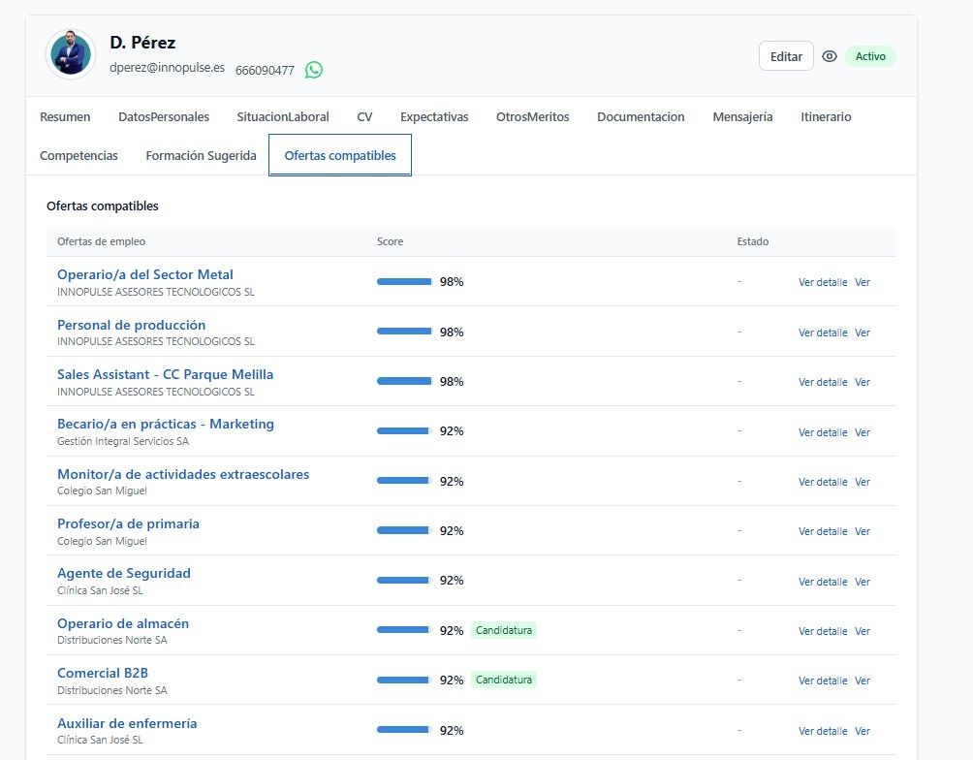Screen dimensions: 973x760
Task: Click the score bar for Operario/a del Sector Metal
Action: coord(404,282)
